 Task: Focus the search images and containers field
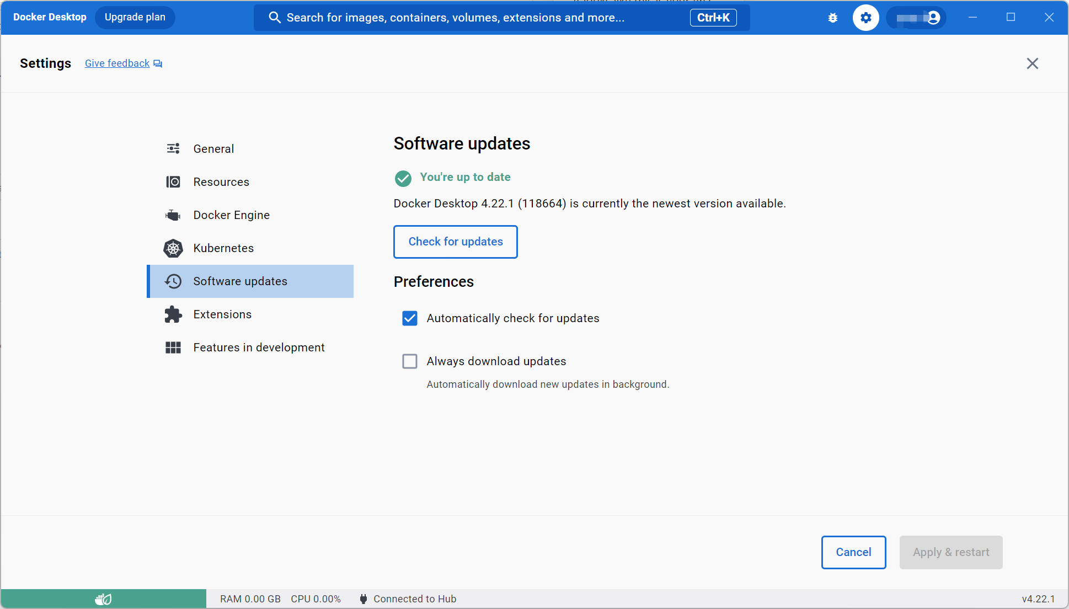coord(502,18)
